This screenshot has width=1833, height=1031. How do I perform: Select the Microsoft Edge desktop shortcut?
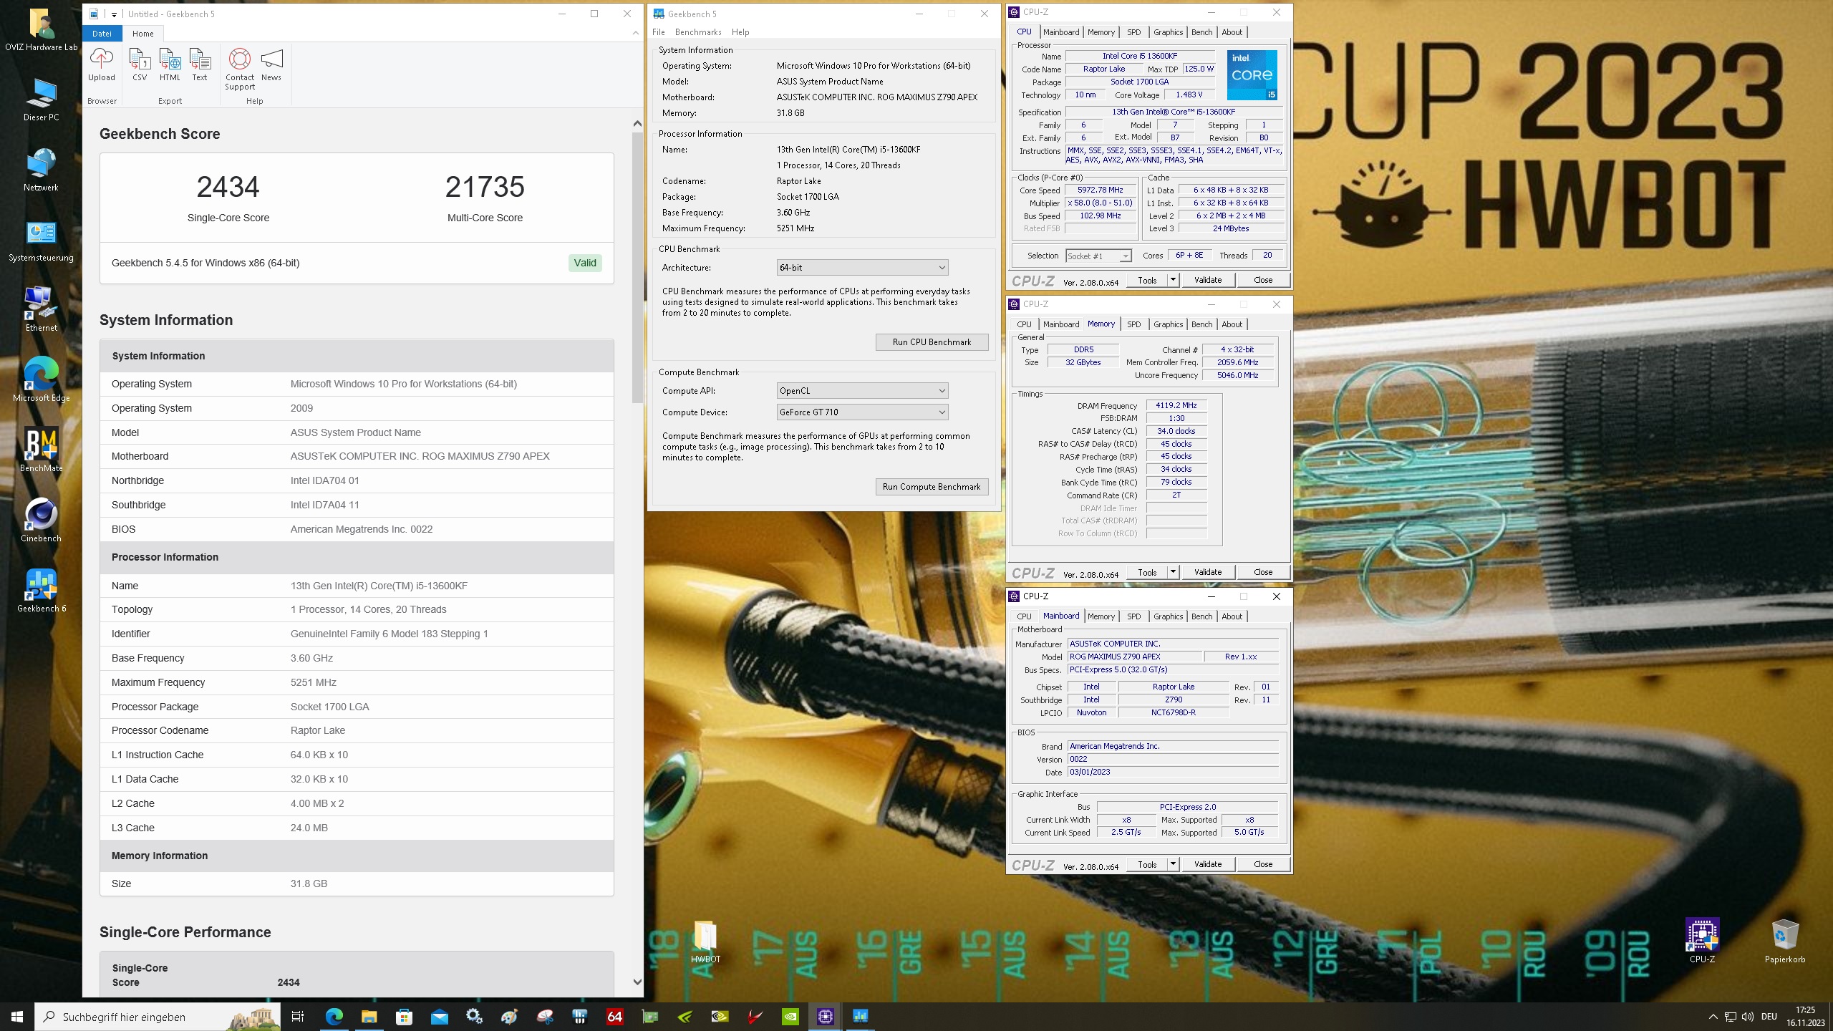click(41, 380)
